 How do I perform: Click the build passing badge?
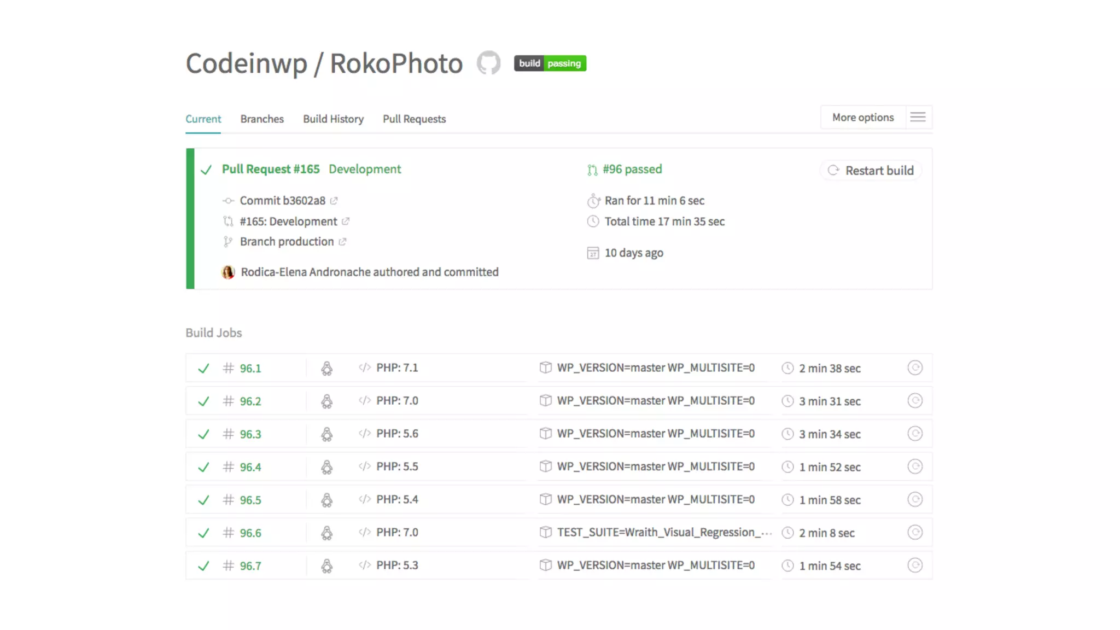(550, 63)
